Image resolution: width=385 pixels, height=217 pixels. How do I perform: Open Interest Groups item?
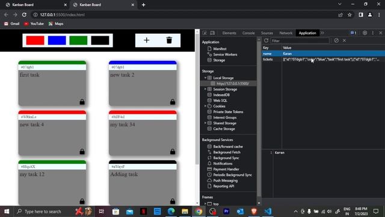click(224, 118)
